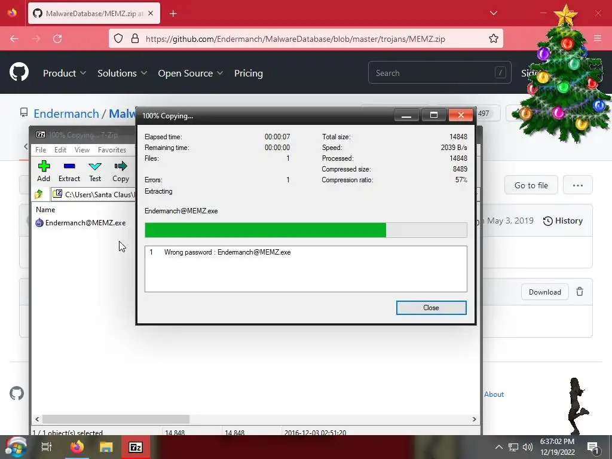Select the MalwareDatabase/MEMZ.zip browser tab
This screenshot has height=459, width=612.
click(x=94, y=14)
